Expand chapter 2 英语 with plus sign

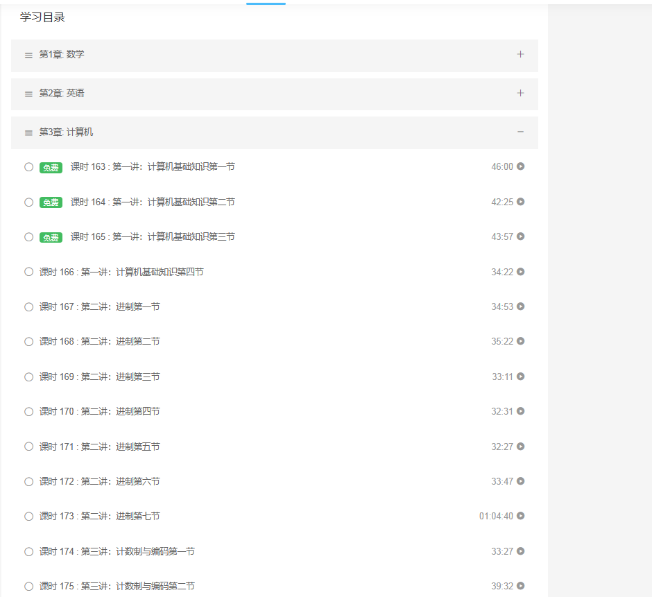(x=520, y=93)
